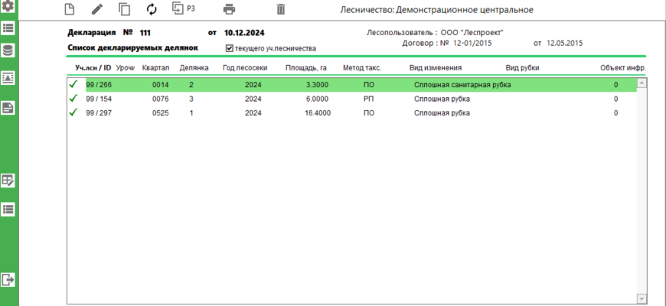
Task: Open settings with the sidebar gear icon
Action: point(8,5)
